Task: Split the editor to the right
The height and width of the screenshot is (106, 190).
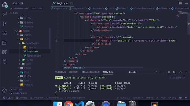Action: (180, 3)
